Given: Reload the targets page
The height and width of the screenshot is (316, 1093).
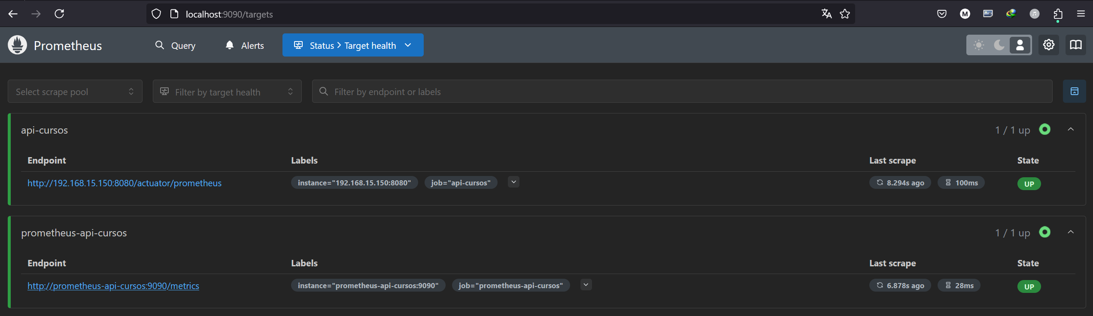Looking at the screenshot, I should tap(59, 14).
